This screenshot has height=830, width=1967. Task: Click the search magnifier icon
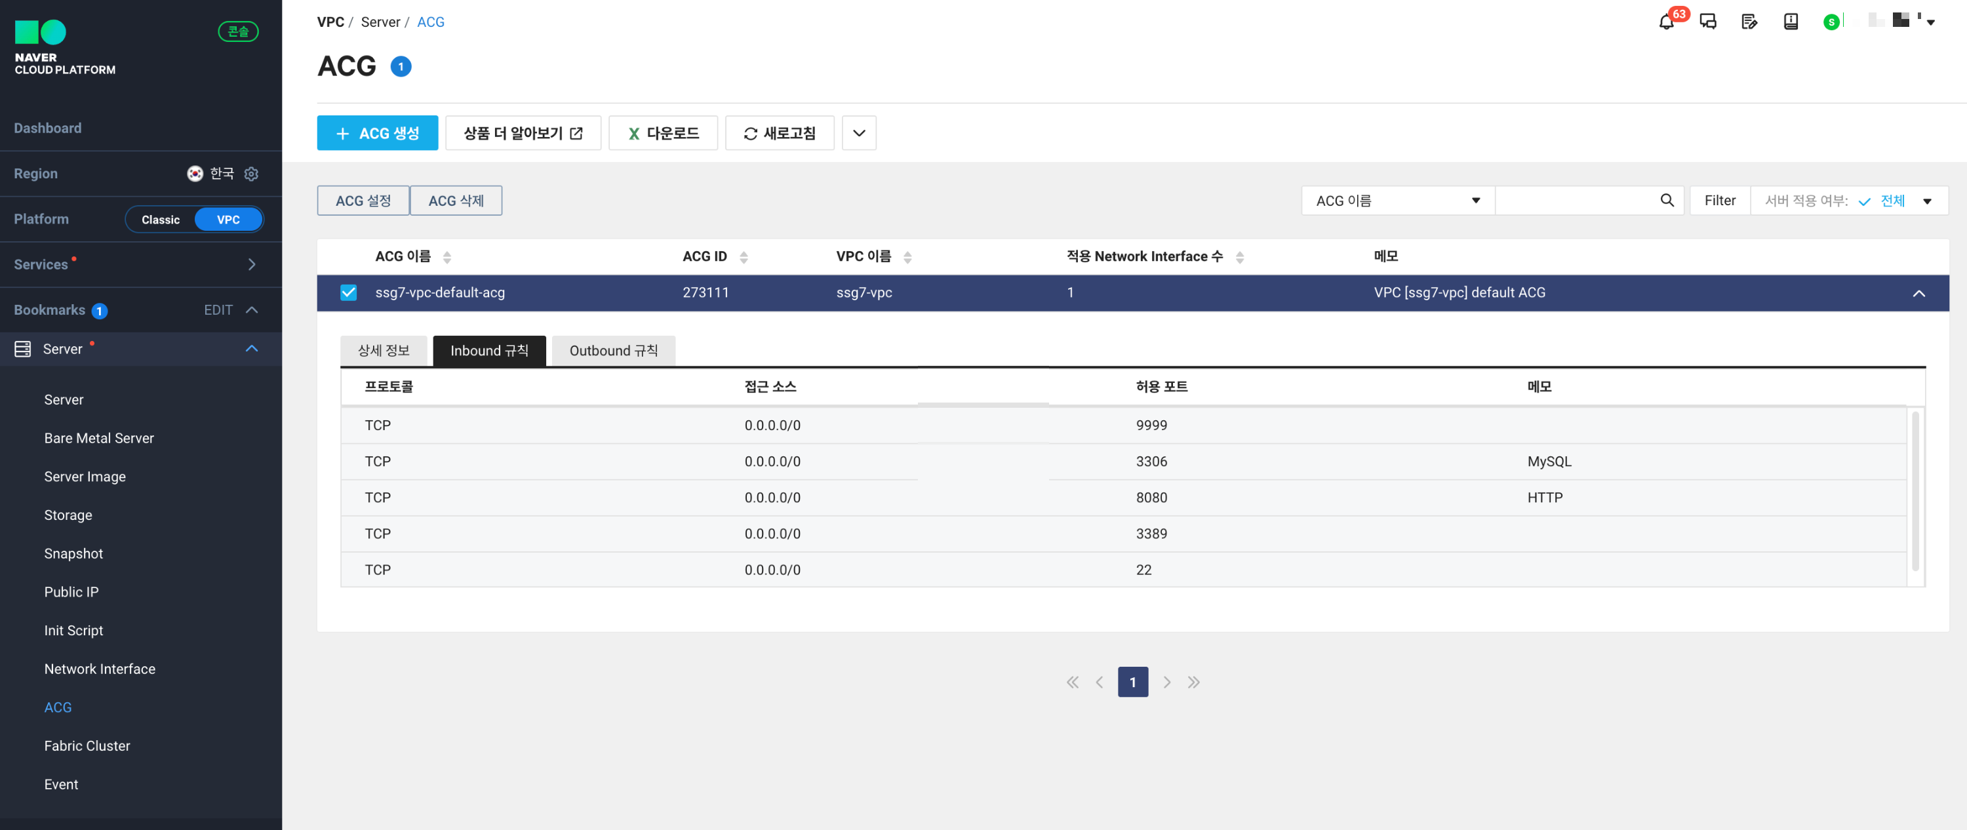click(x=1667, y=200)
